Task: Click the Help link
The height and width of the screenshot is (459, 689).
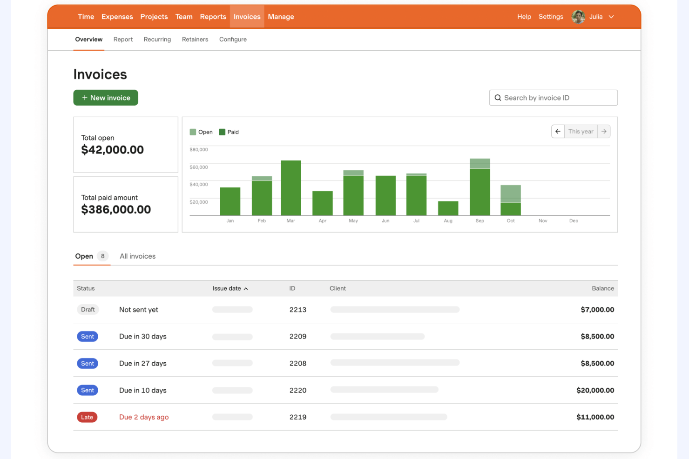Action: pos(524,16)
